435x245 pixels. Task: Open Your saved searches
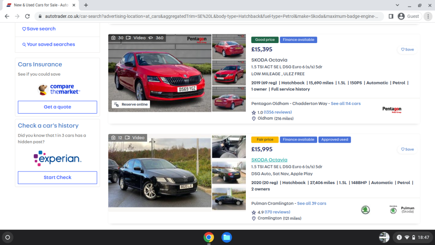click(49, 44)
